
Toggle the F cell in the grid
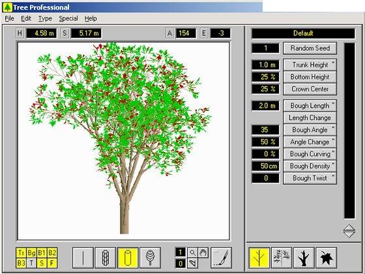click(52, 263)
